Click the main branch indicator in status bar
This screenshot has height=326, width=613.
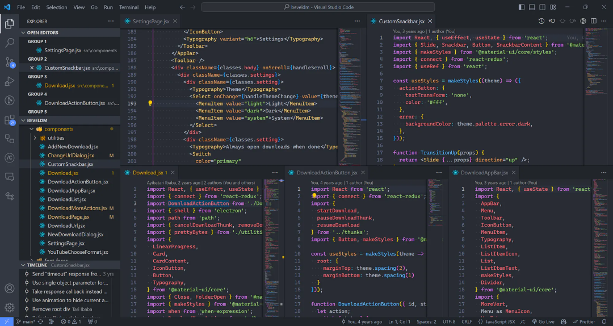point(24,321)
